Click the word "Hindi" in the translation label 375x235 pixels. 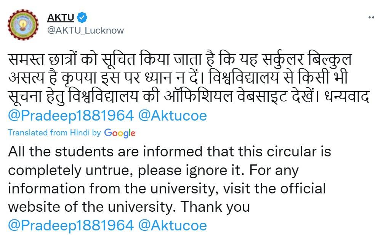pos(80,133)
